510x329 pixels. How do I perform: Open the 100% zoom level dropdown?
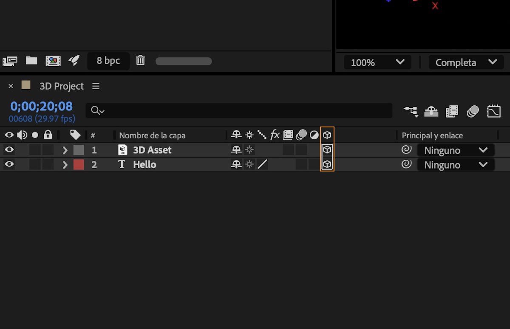tap(377, 62)
